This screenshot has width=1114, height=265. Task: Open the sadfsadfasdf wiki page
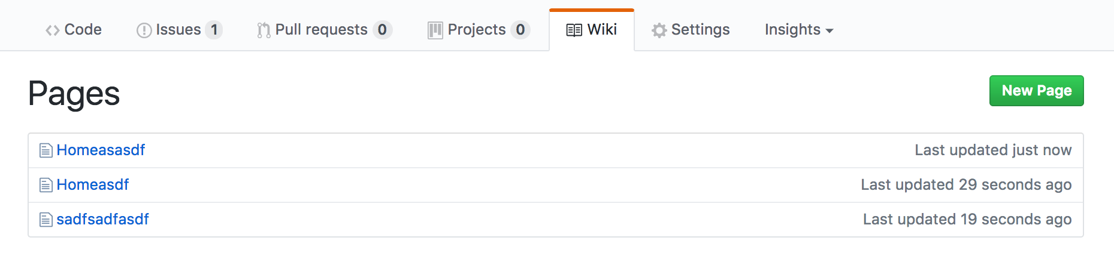[102, 220]
